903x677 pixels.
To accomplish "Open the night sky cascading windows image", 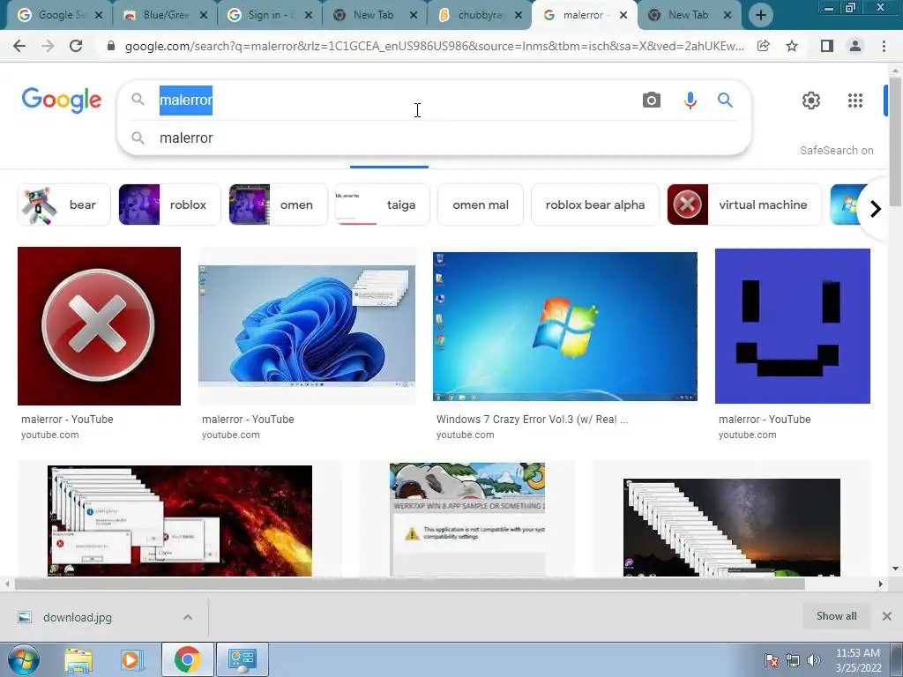I will point(731,527).
